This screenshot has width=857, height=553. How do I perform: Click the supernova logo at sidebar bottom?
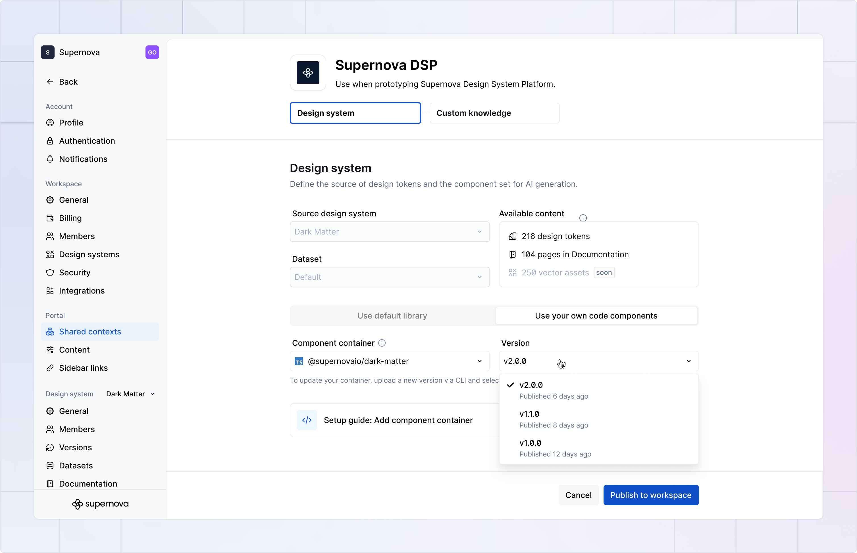point(100,504)
